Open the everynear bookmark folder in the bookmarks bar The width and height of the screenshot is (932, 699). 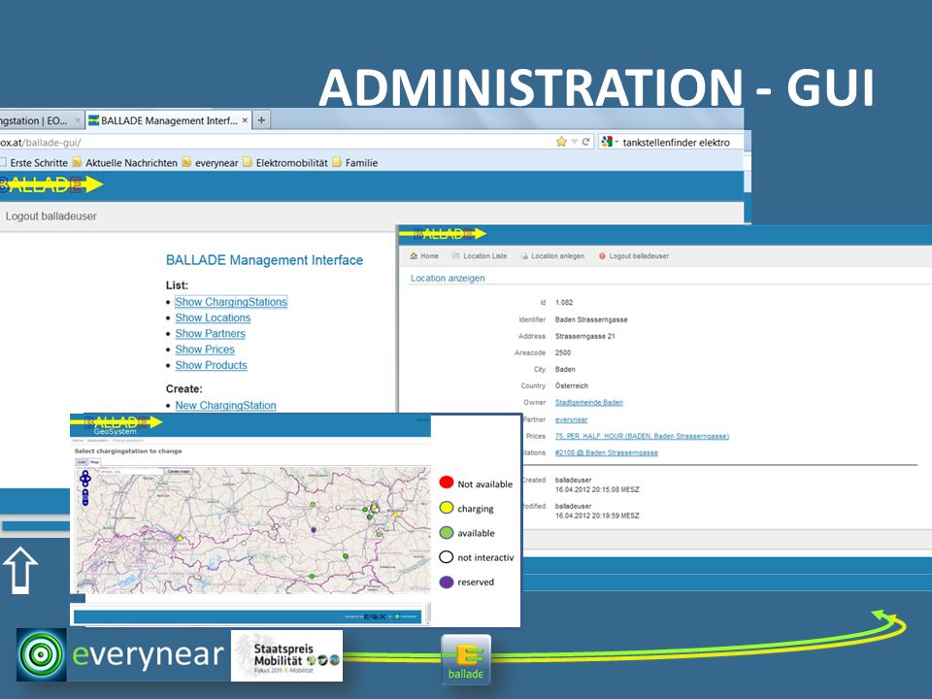click(210, 163)
